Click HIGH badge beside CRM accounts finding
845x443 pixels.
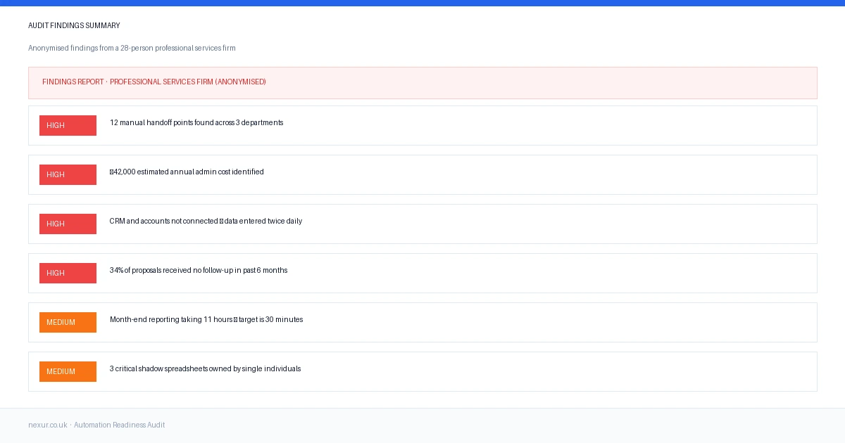pos(68,224)
